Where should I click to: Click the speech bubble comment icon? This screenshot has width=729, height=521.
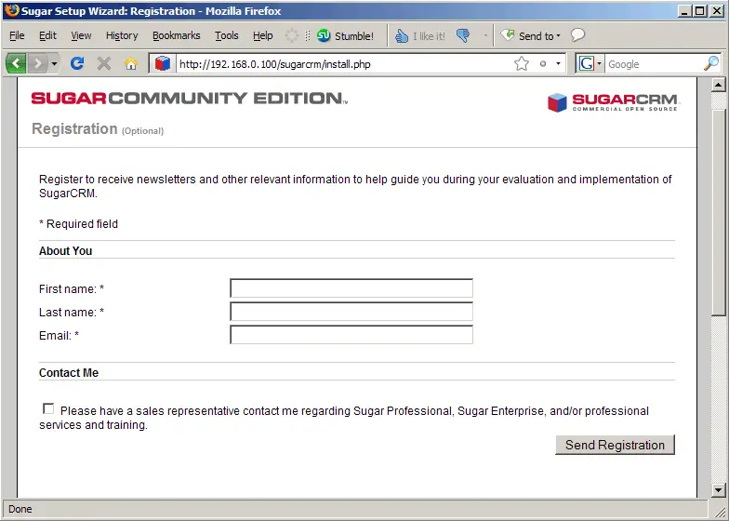point(577,35)
